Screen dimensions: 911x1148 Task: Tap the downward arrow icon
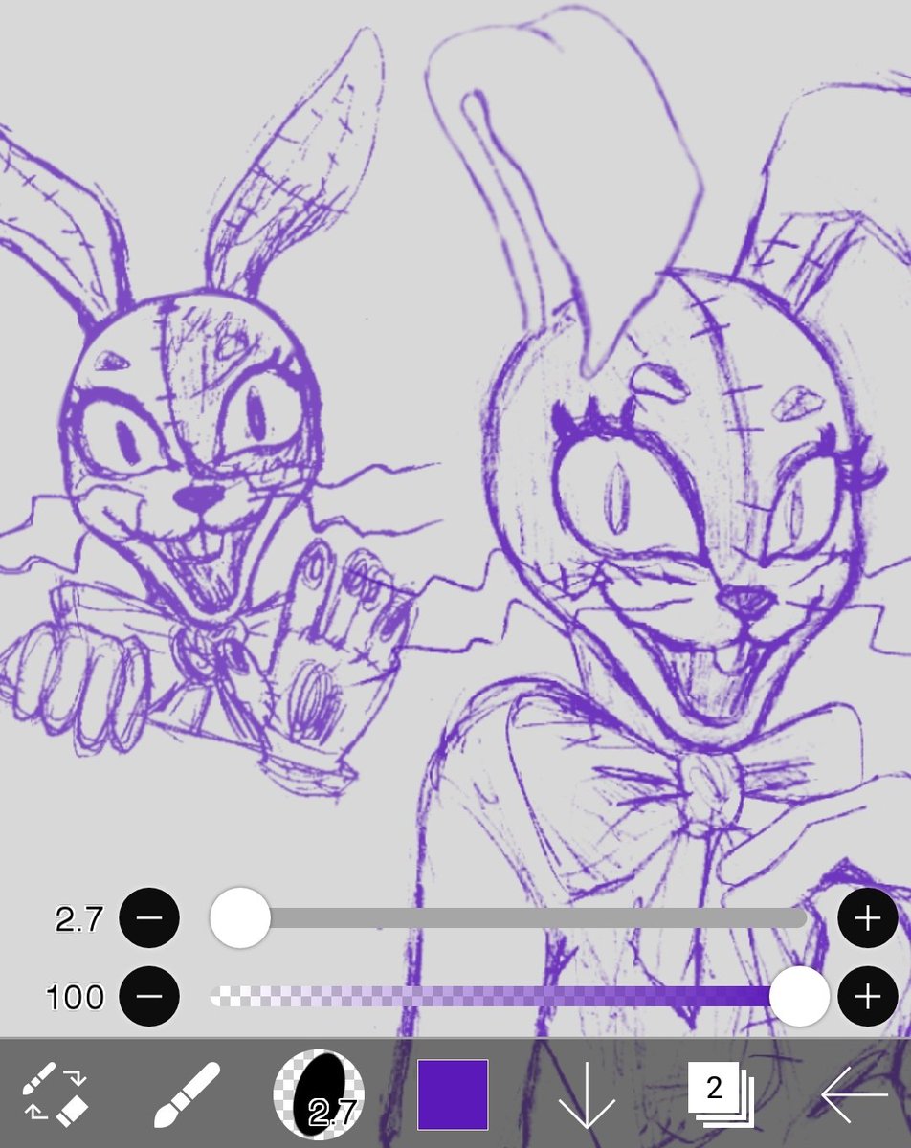point(586,1093)
